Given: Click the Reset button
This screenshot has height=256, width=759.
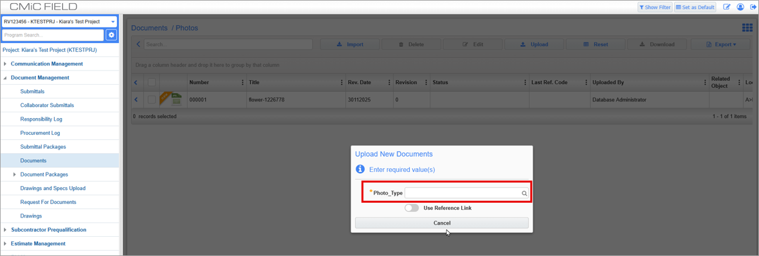Looking at the screenshot, I should click(x=596, y=44).
